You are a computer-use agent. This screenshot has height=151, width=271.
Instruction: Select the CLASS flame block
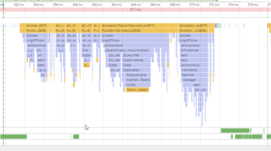137,85
